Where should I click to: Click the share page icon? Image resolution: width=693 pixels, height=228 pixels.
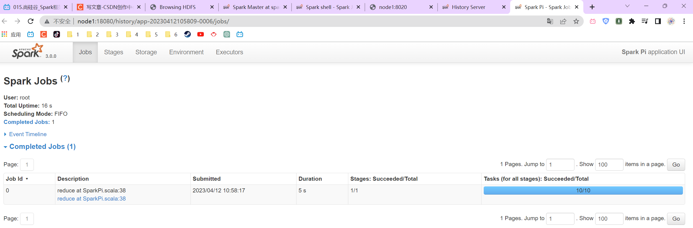563,21
